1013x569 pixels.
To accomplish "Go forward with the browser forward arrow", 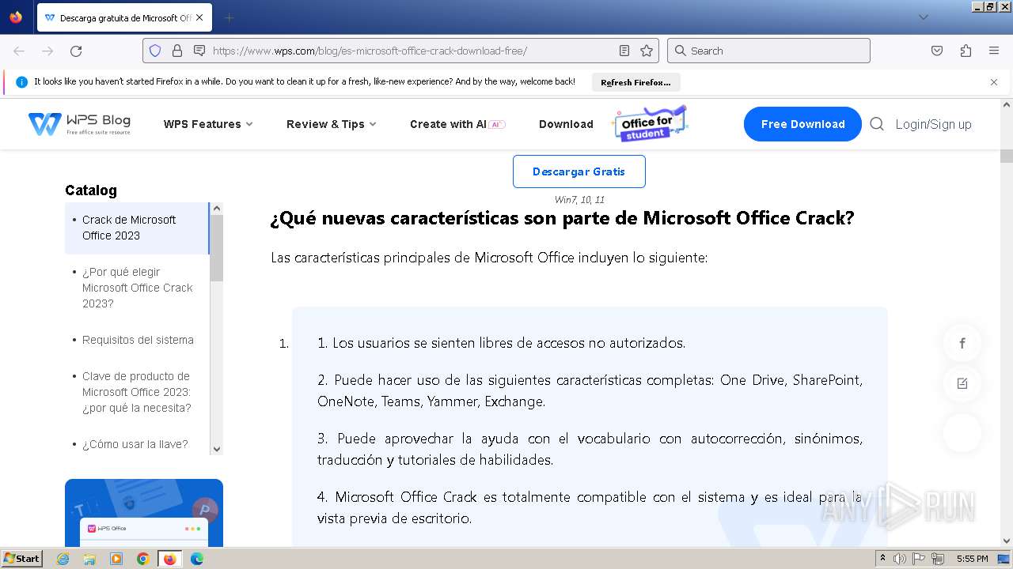I will (47, 51).
